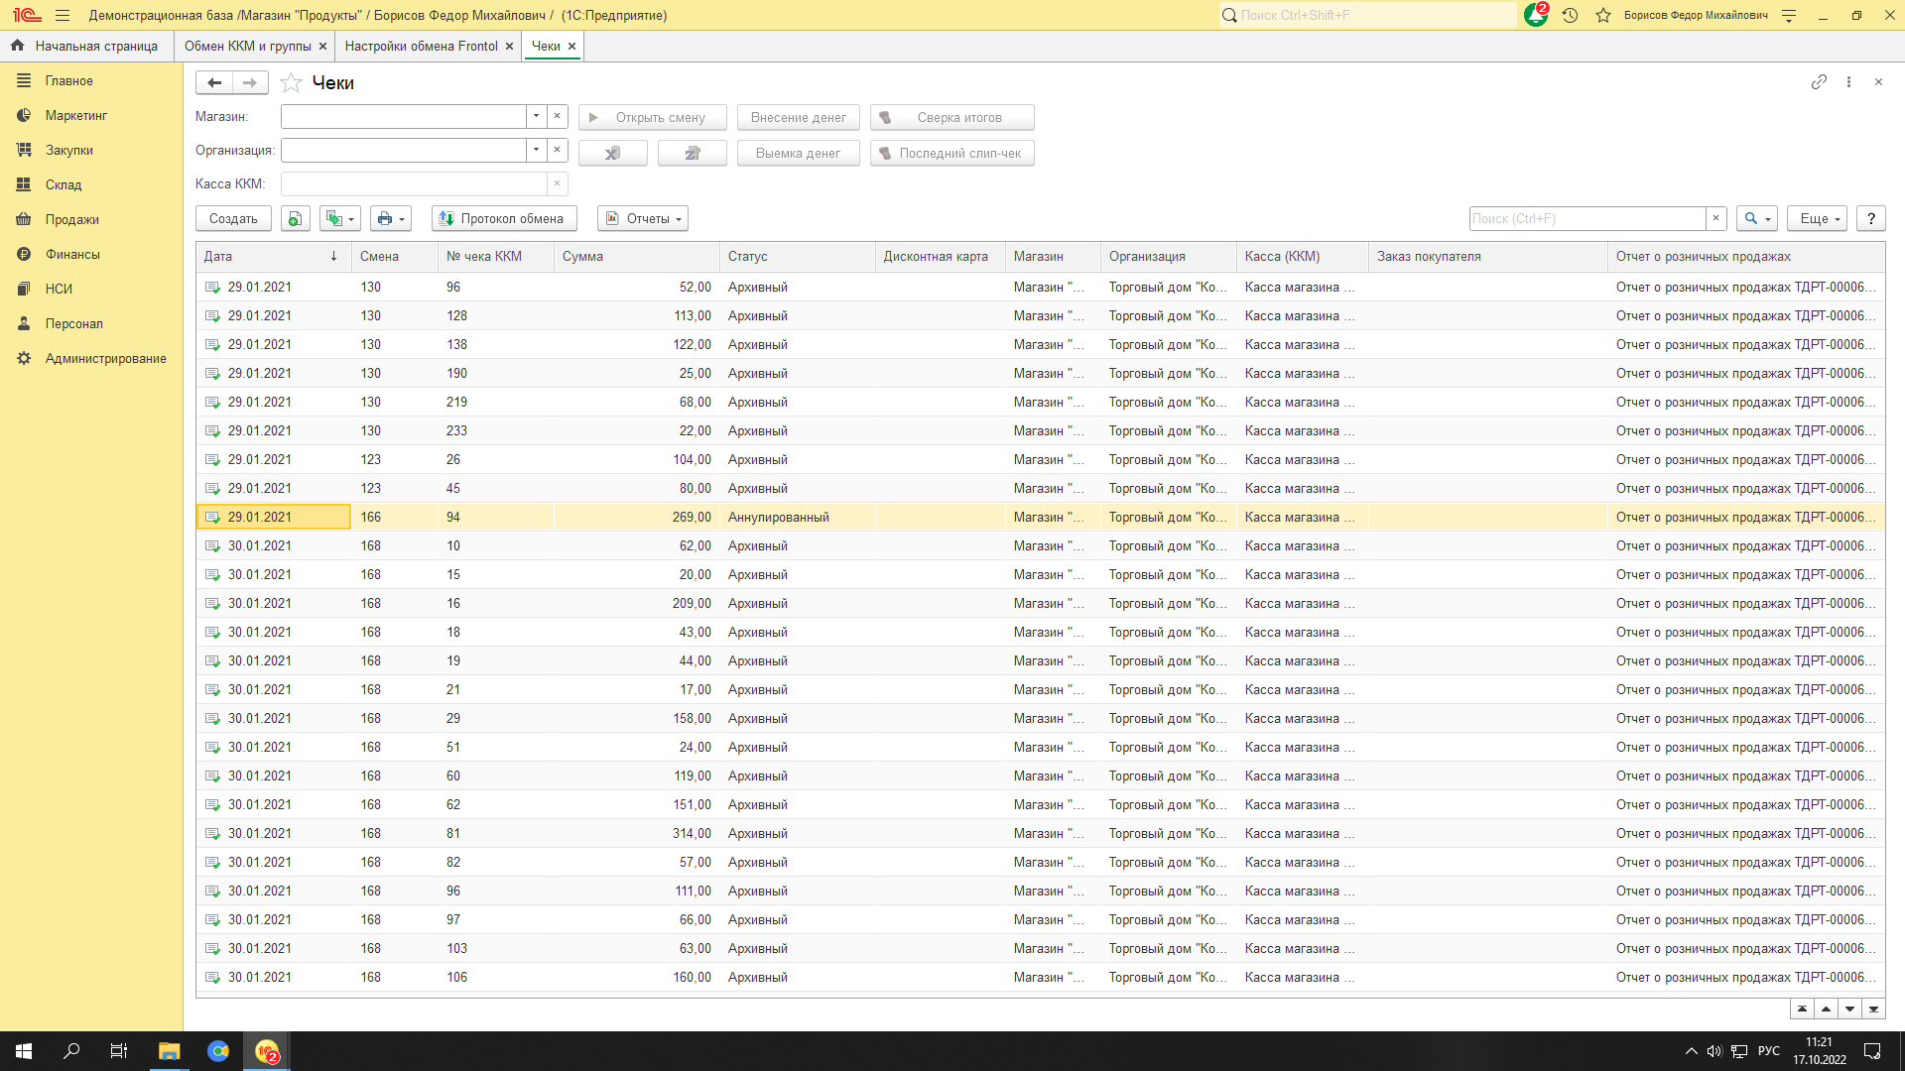The width and height of the screenshot is (1905, 1071).
Task: Jump to list end with bottom arrow
Action: (1873, 1009)
